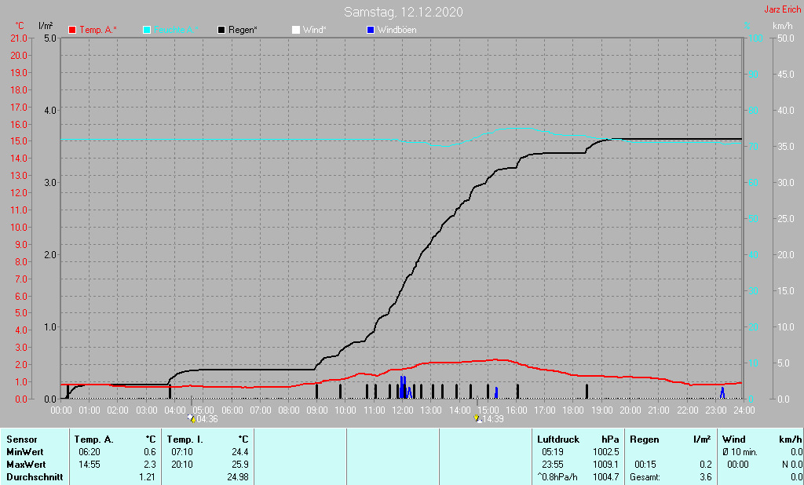
Task: Click the chart title Samstag, 12.12.2020
Action: (403, 12)
